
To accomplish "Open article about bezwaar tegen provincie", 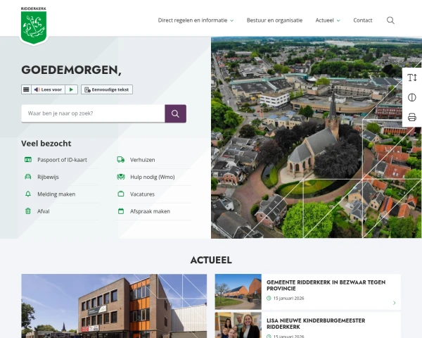I will 326,285.
